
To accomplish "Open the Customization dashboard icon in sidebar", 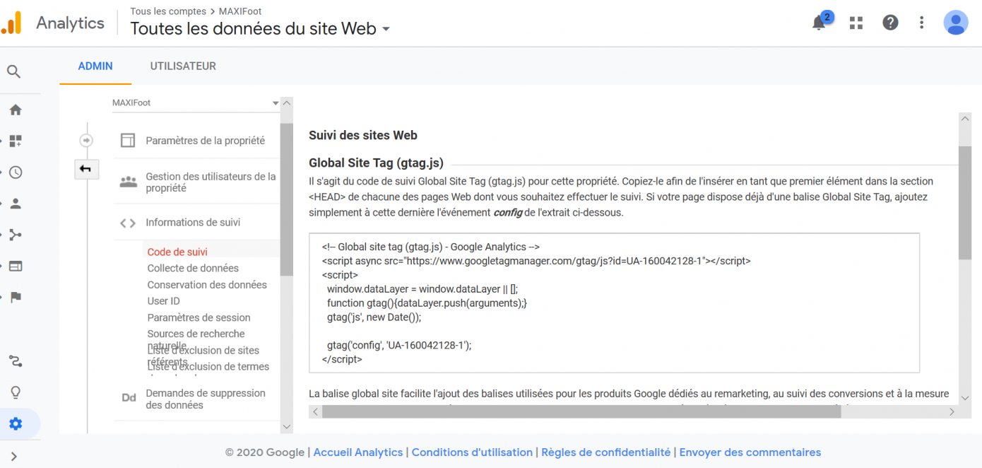I will (16, 141).
